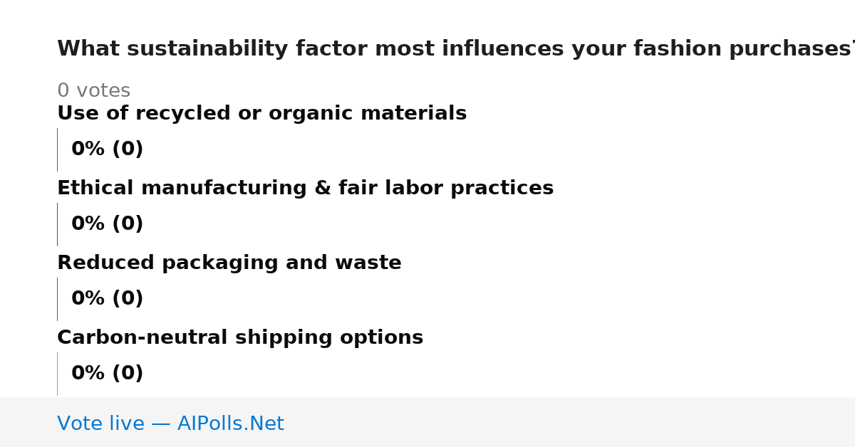Click 0% (0) under ethical manufacturing
Screen dimensions: 855x447
107,224
